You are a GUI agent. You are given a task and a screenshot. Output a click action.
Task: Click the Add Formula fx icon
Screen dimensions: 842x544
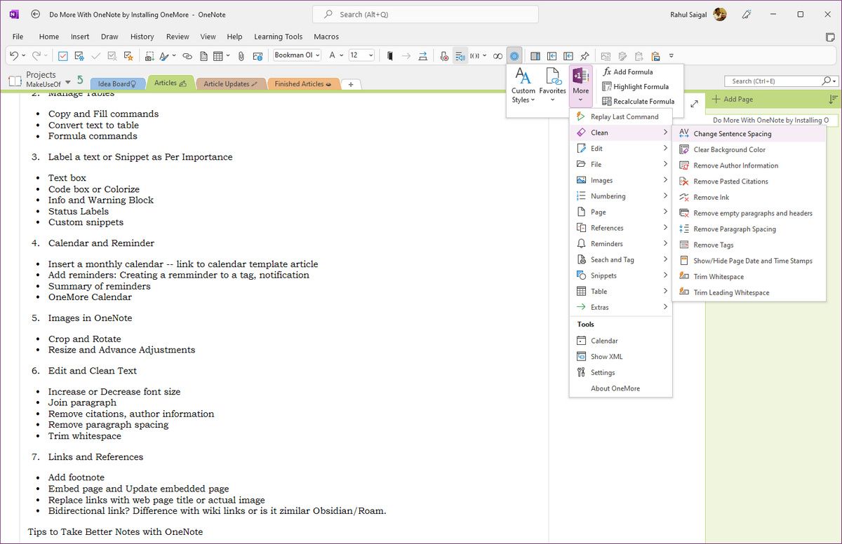tap(608, 72)
